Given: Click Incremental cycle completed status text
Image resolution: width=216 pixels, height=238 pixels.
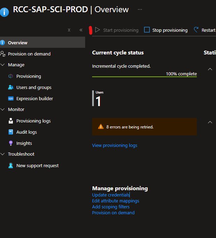Looking at the screenshot, I should [121, 66].
